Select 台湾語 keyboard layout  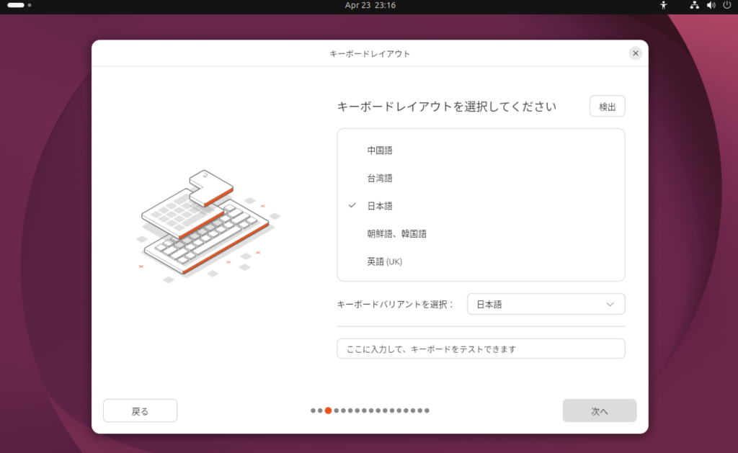pos(380,178)
